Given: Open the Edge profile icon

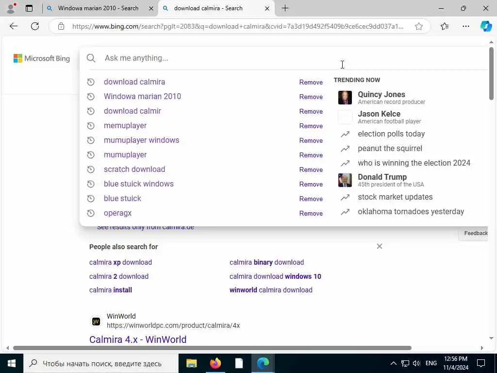Looking at the screenshot, I should point(11,8).
